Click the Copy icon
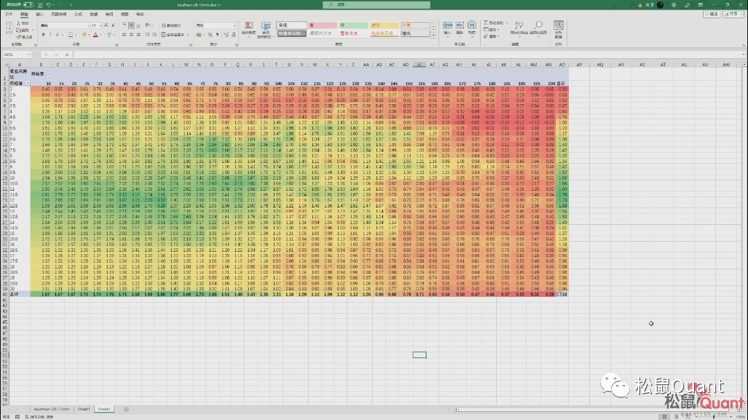748x420 pixels. (19, 30)
